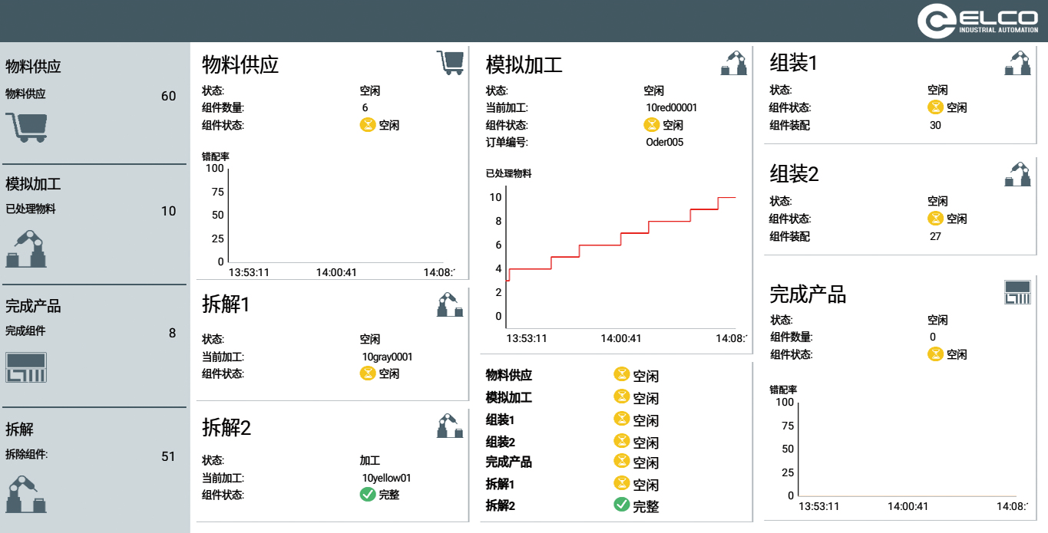Click robot arm icon under sidebar 模拟加工

pos(26,248)
